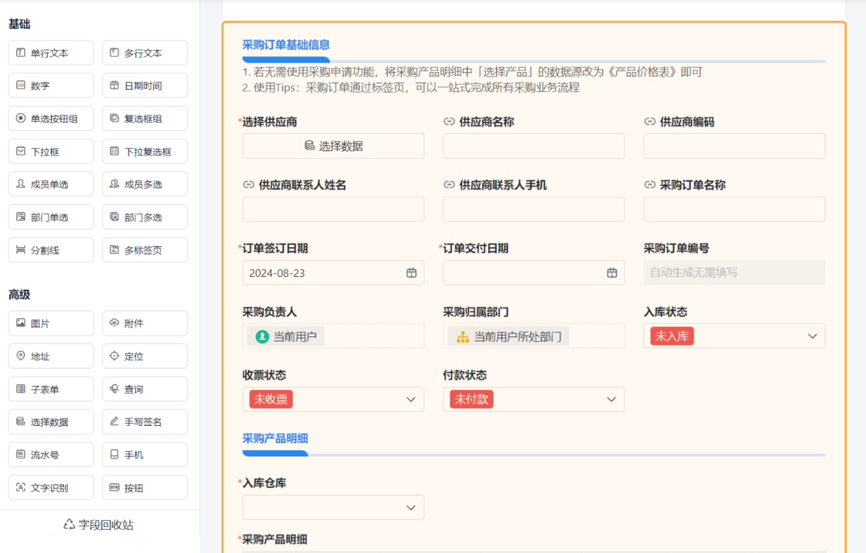Click the 订单交付日期 calendar icon
The image size is (866, 553).
coord(611,273)
